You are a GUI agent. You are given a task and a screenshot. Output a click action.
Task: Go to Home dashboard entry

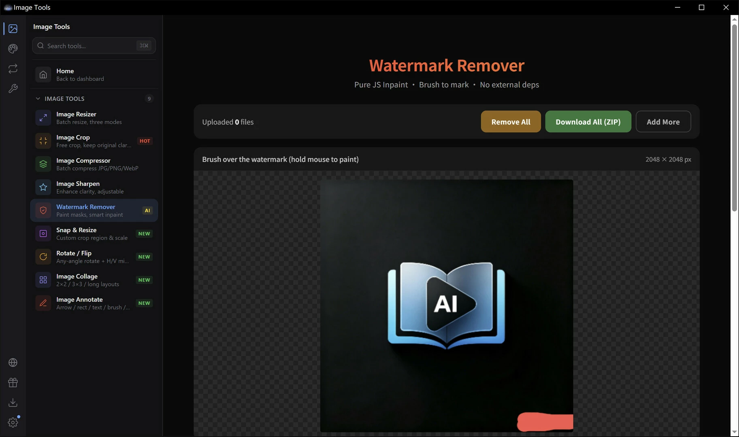(94, 75)
